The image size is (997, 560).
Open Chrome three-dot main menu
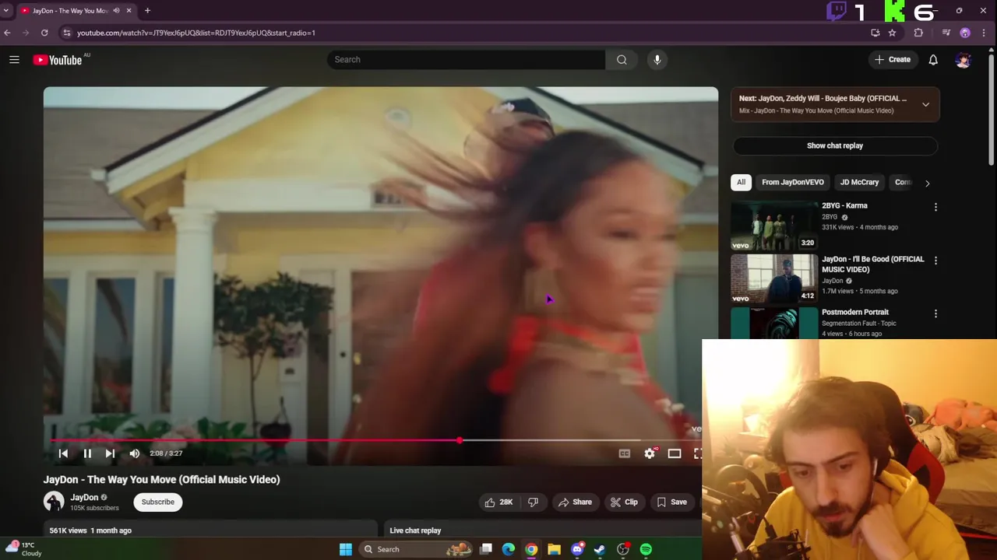click(985, 33)
